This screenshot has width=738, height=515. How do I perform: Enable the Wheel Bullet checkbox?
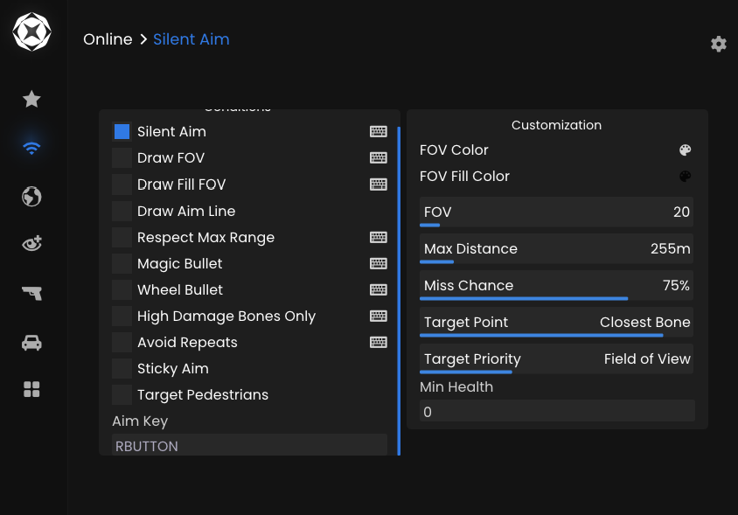coord(122,289)
